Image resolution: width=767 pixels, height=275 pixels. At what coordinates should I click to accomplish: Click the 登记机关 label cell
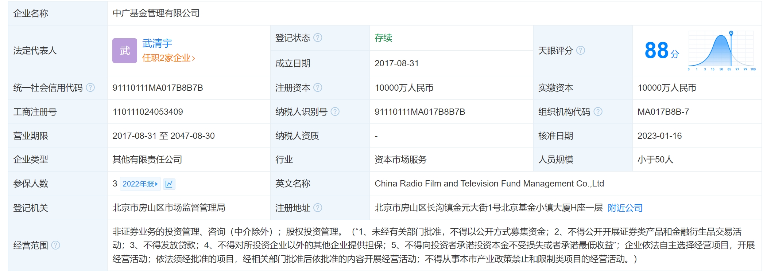(x=58, y=208)
